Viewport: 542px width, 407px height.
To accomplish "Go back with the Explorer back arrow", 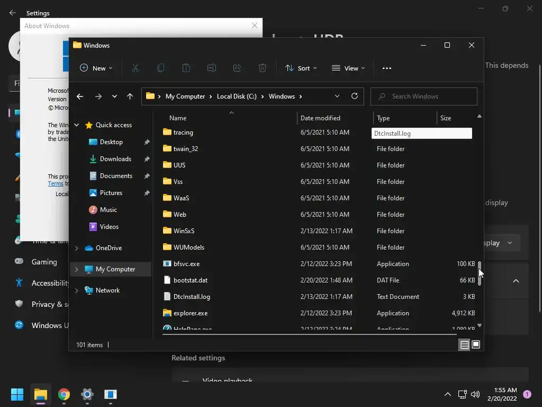I will [80, 96].
